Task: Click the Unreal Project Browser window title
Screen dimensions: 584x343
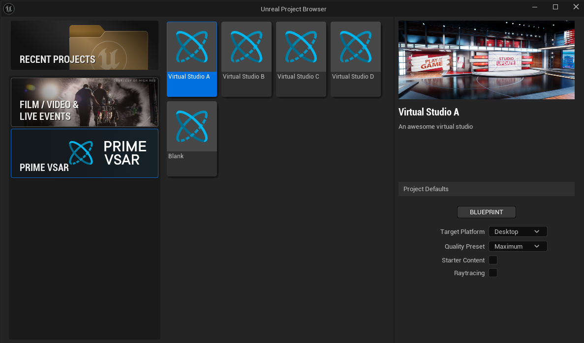Action: 294,9
